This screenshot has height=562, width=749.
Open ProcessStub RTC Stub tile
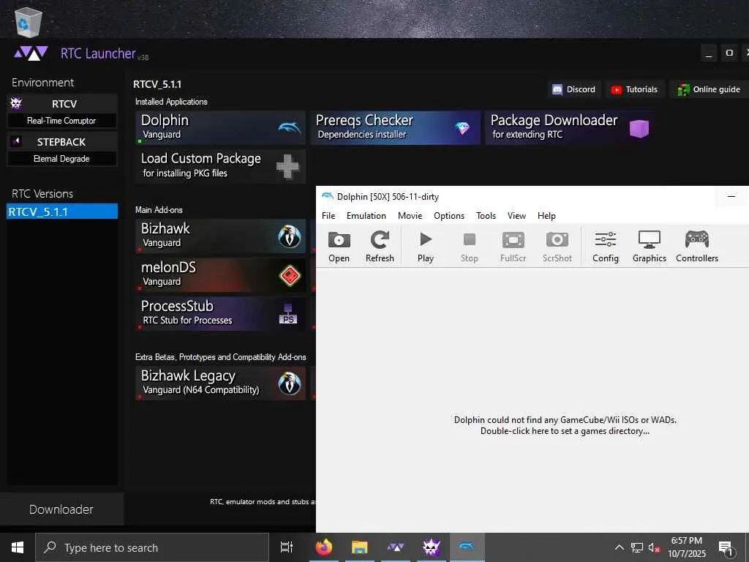point(220,313)
